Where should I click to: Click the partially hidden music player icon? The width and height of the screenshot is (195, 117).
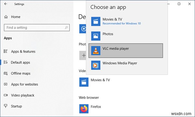click(x=83, y=29)
